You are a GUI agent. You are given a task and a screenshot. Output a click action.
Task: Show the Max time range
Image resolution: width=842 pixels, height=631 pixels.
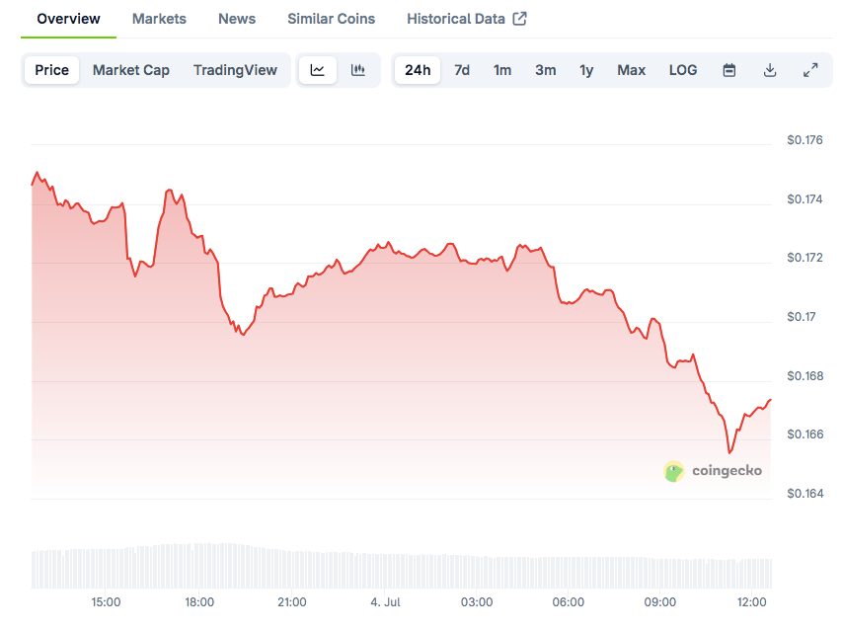[x=632, y=70]
